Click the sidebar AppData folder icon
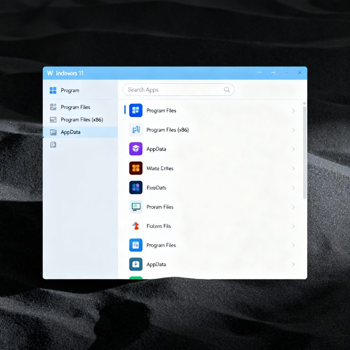 [53, 132]
